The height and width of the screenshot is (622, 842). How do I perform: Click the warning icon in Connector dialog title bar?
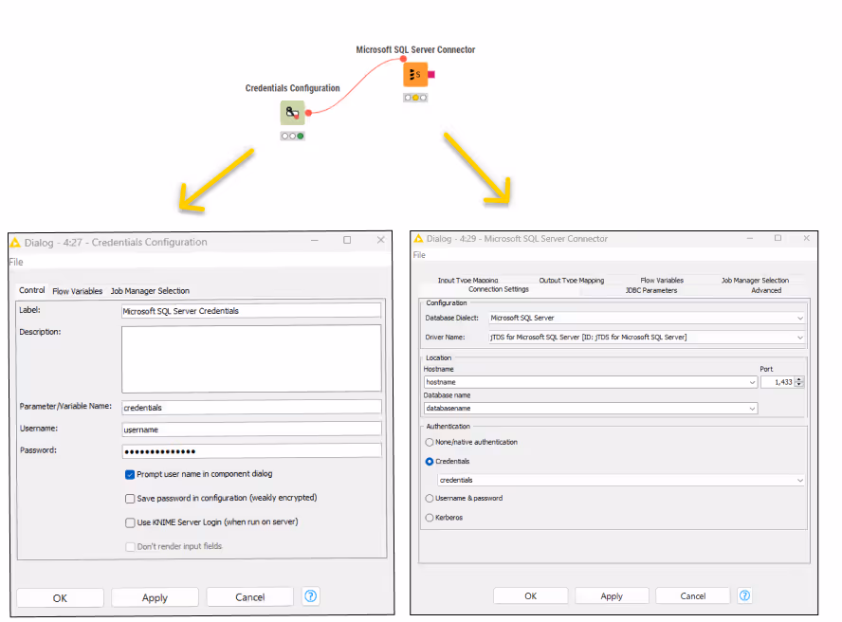coord(418,239)
